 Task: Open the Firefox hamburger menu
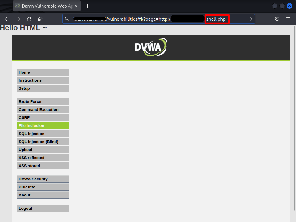pos(288,19)
